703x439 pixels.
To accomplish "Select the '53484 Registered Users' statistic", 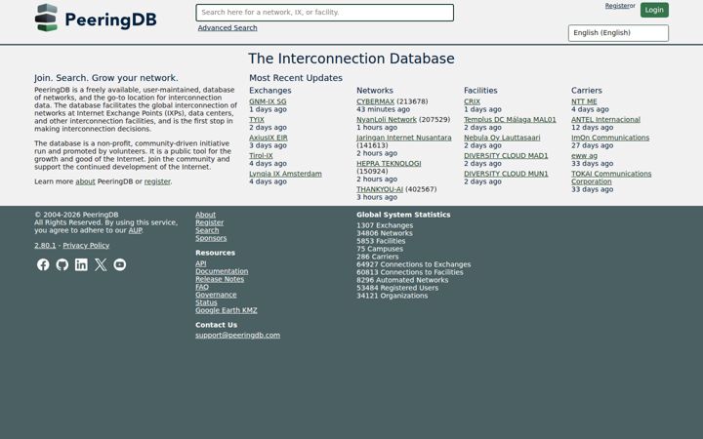I will pyautogui.click(x=397, y=288).
